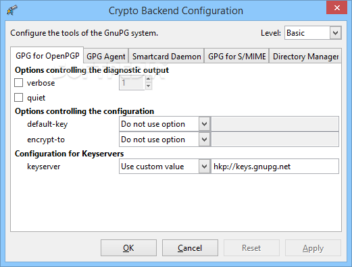Open the GPG for S/MIME tab
This screenshot has width=352, height=267.
click(x=236, y=56)
